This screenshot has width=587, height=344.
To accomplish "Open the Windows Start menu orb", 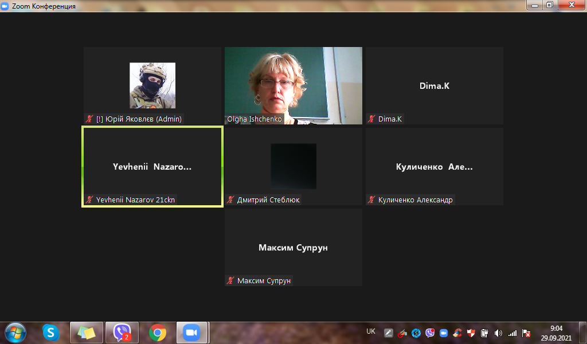I will click(x=15, y=333).
